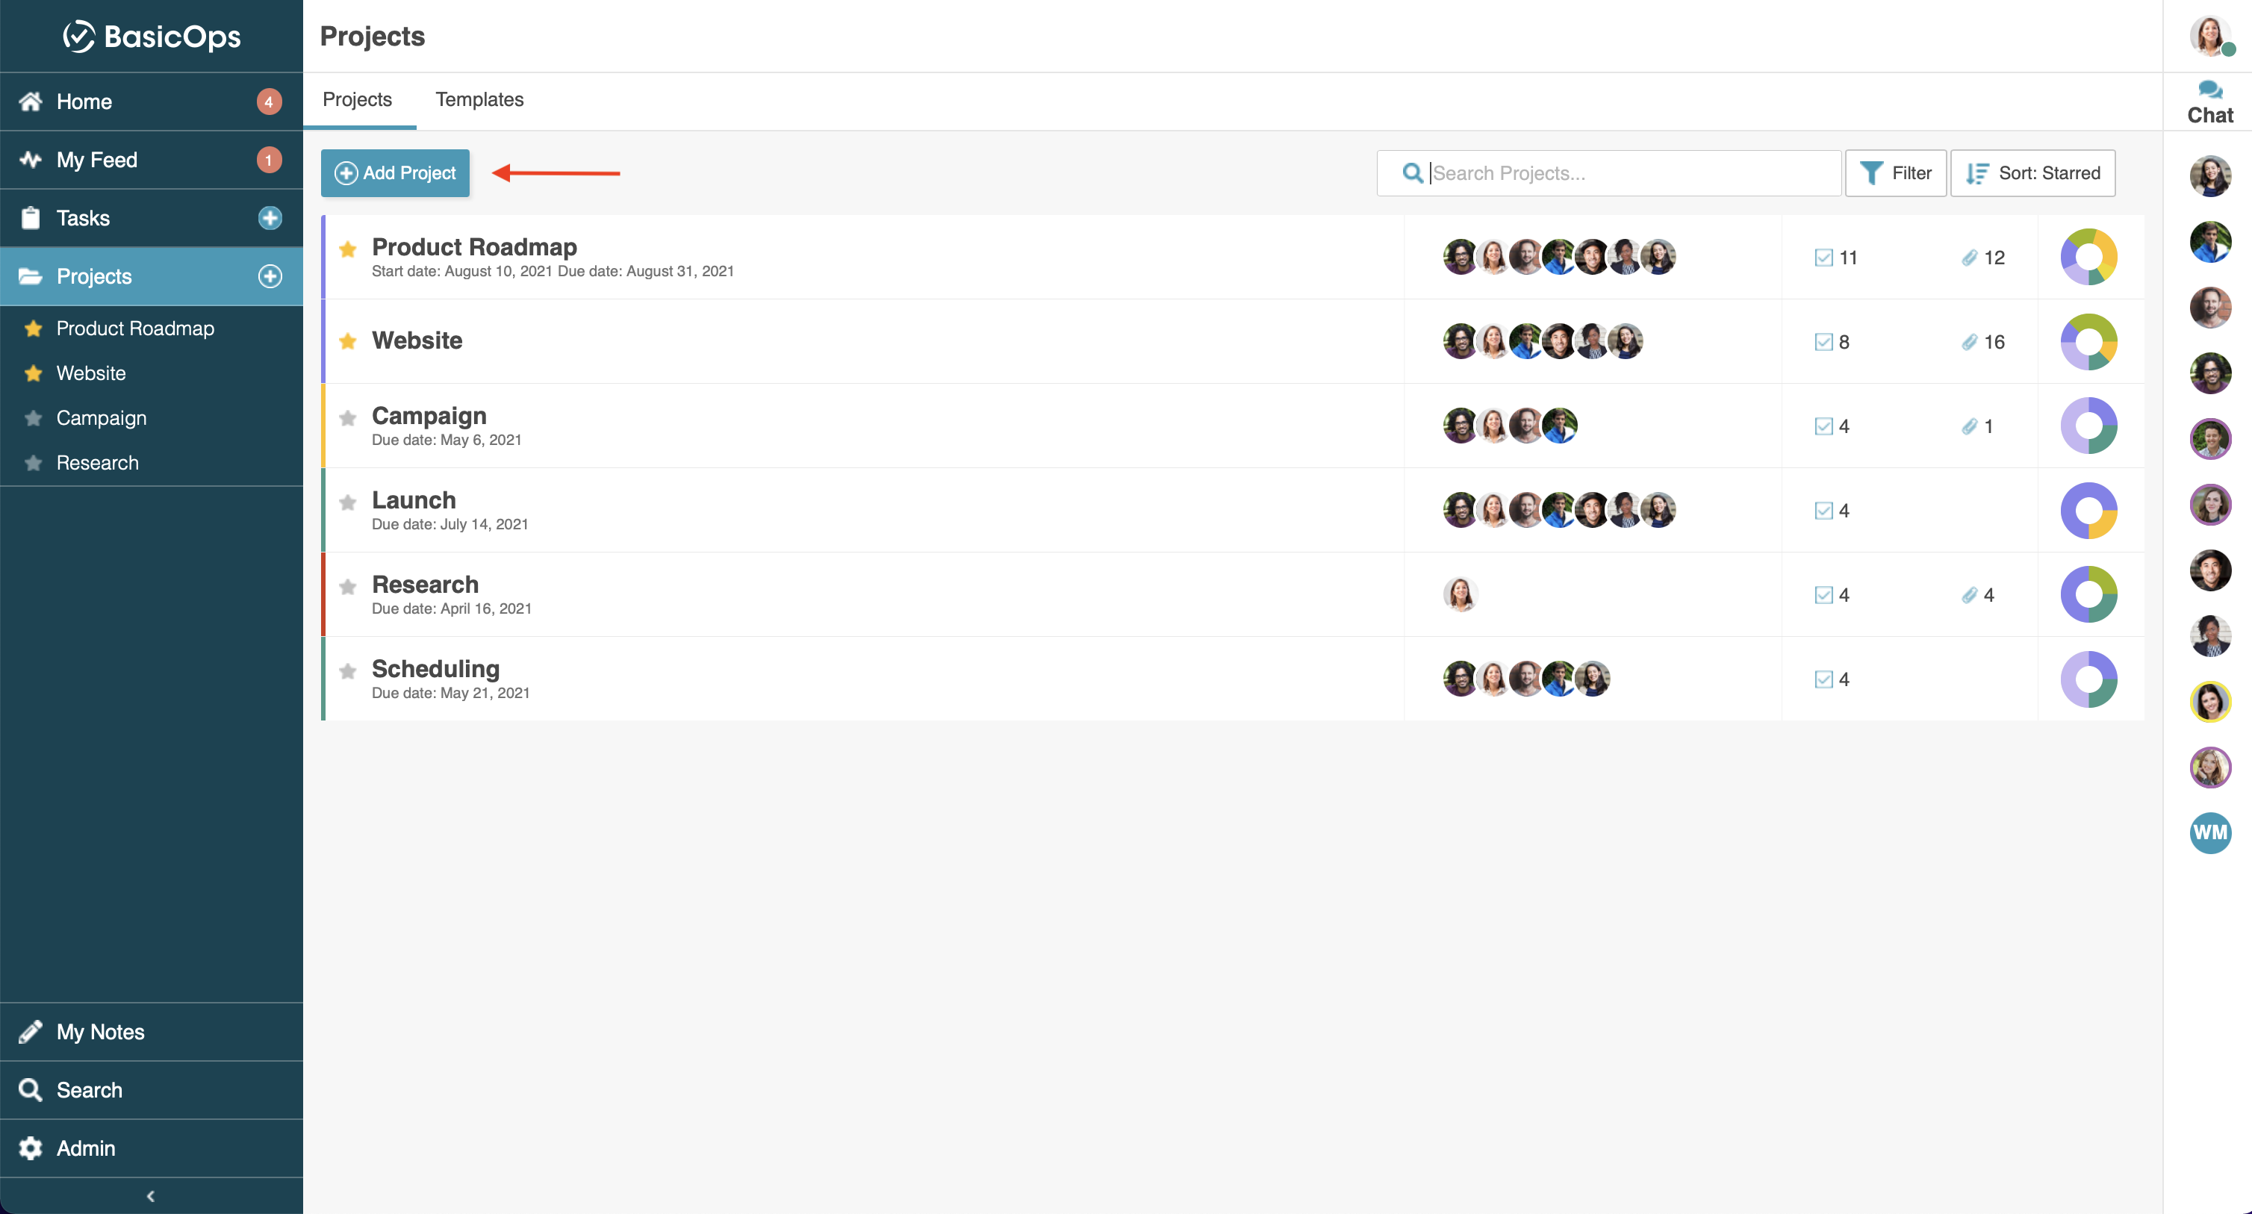Click the Research project progress donut chart

tap(2088, 594)
